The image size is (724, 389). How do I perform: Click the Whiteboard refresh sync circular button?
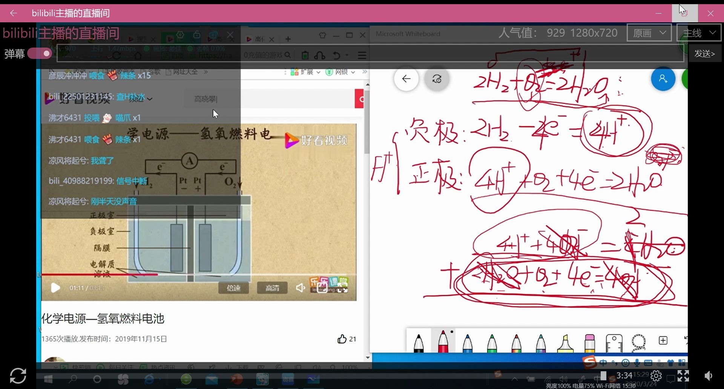coord(437,79)
